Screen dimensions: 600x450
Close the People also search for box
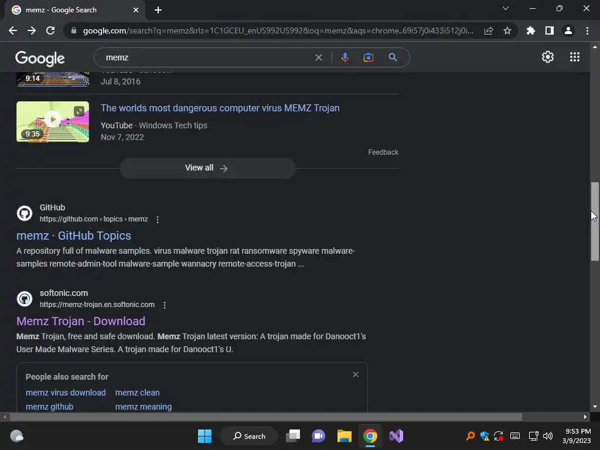[356, 374]
